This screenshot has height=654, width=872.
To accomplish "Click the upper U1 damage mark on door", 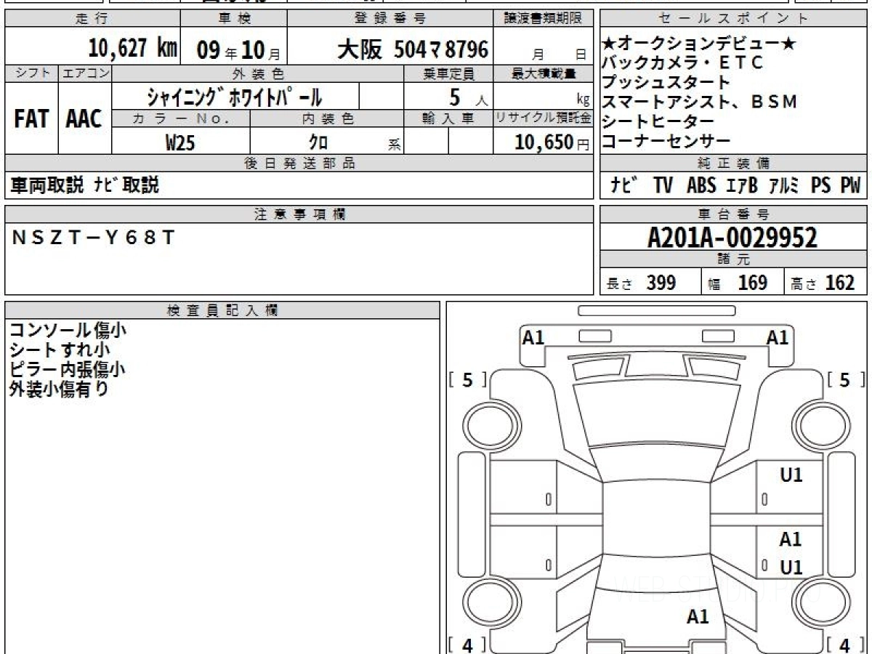I will click(x=791, y=475).
